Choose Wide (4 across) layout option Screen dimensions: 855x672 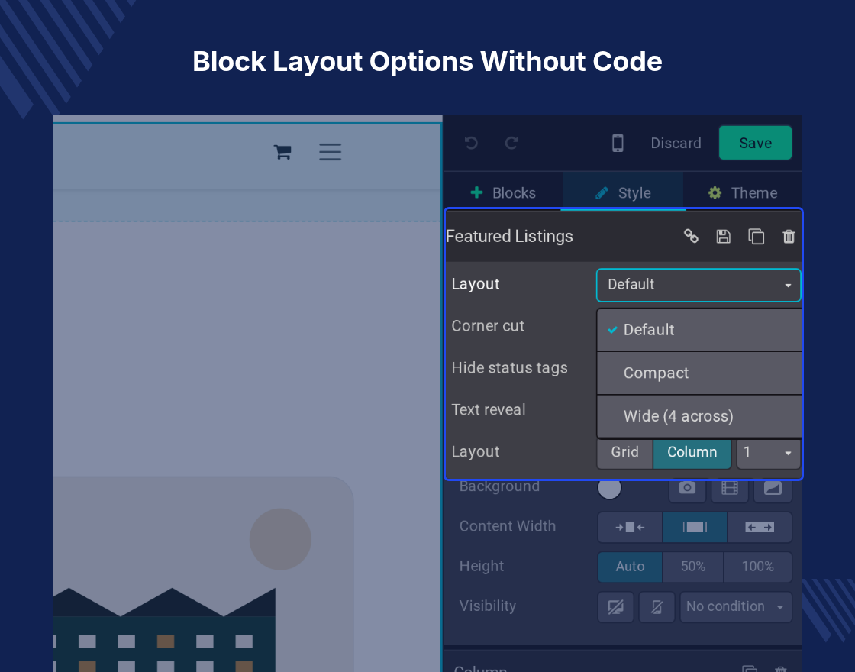pyautogui.click(x=699, y=416)
